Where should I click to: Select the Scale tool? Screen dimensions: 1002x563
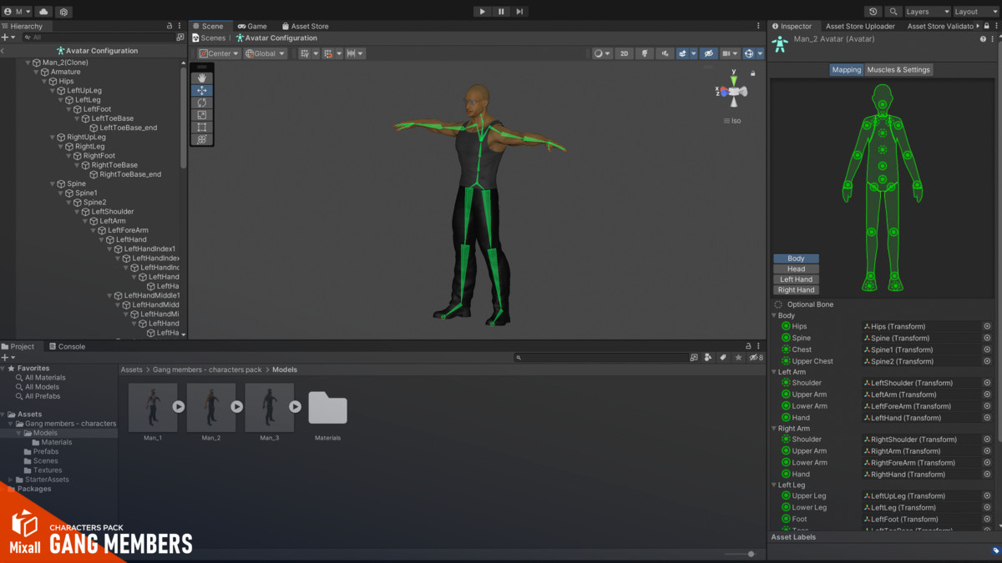(x=201, y=115)
